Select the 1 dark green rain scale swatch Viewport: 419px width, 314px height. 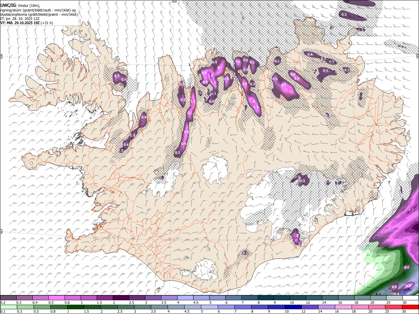[x=75, y=307]
